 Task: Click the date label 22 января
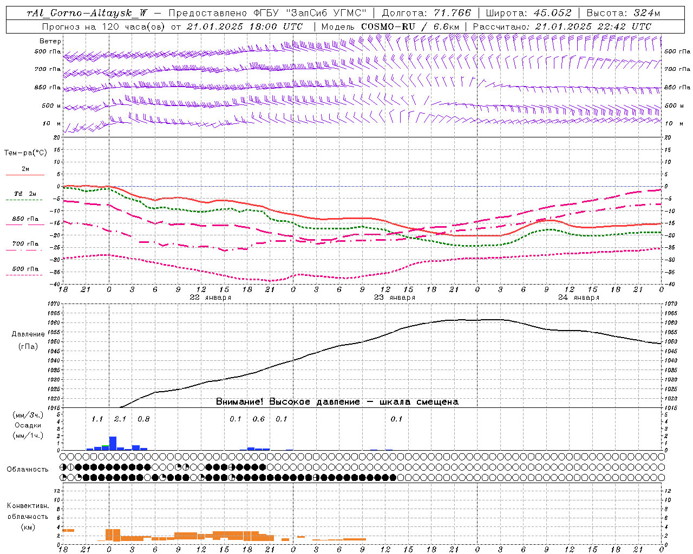[x=210, y=297]
